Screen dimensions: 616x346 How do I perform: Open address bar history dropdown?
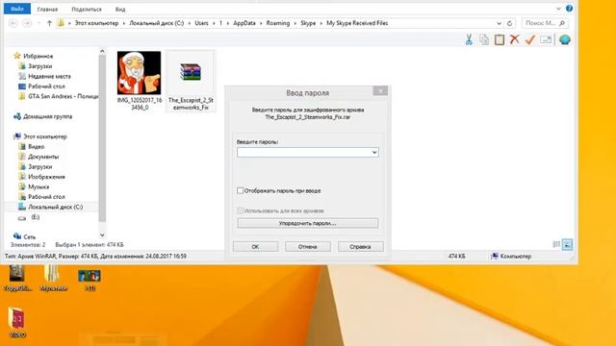point(499,23)
